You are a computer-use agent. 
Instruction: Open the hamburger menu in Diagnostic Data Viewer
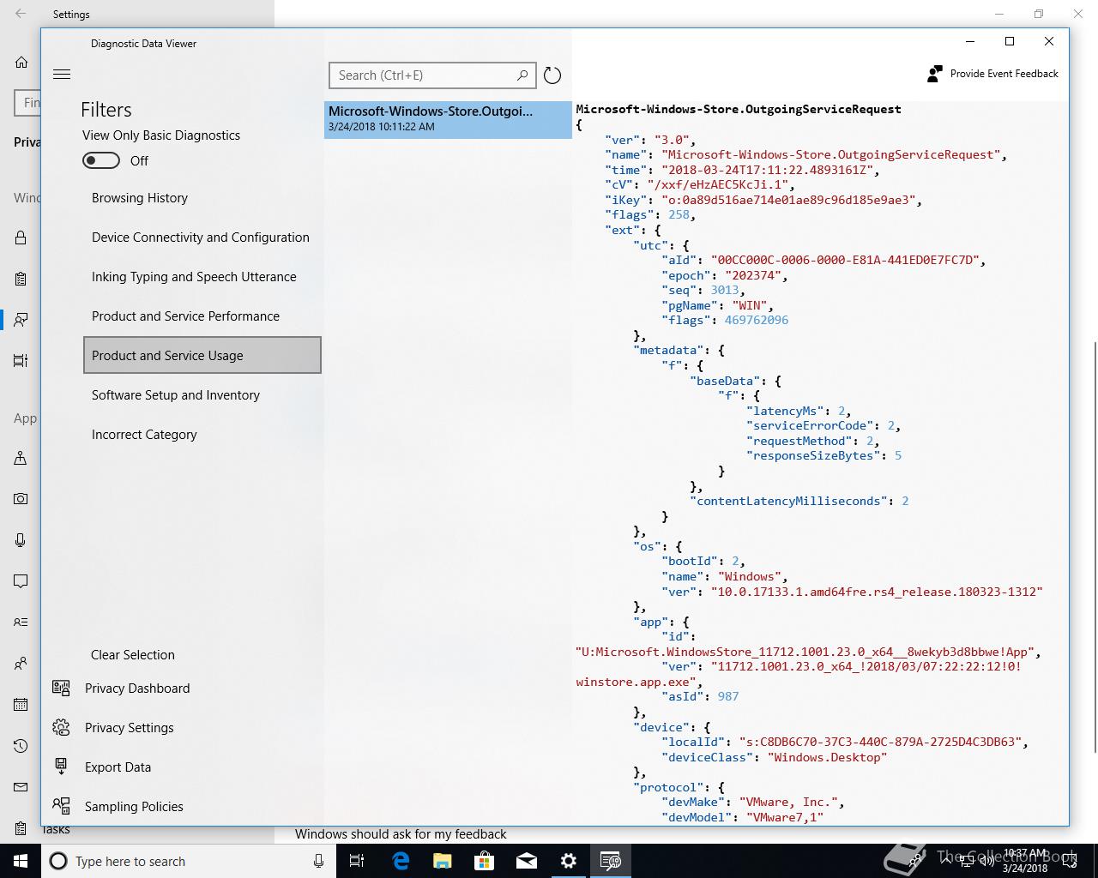(x=62, y=75)
